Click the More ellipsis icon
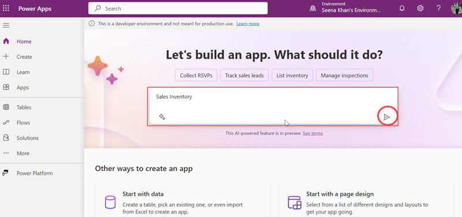Viewport: 462px width, 217px height. [6, 153]
